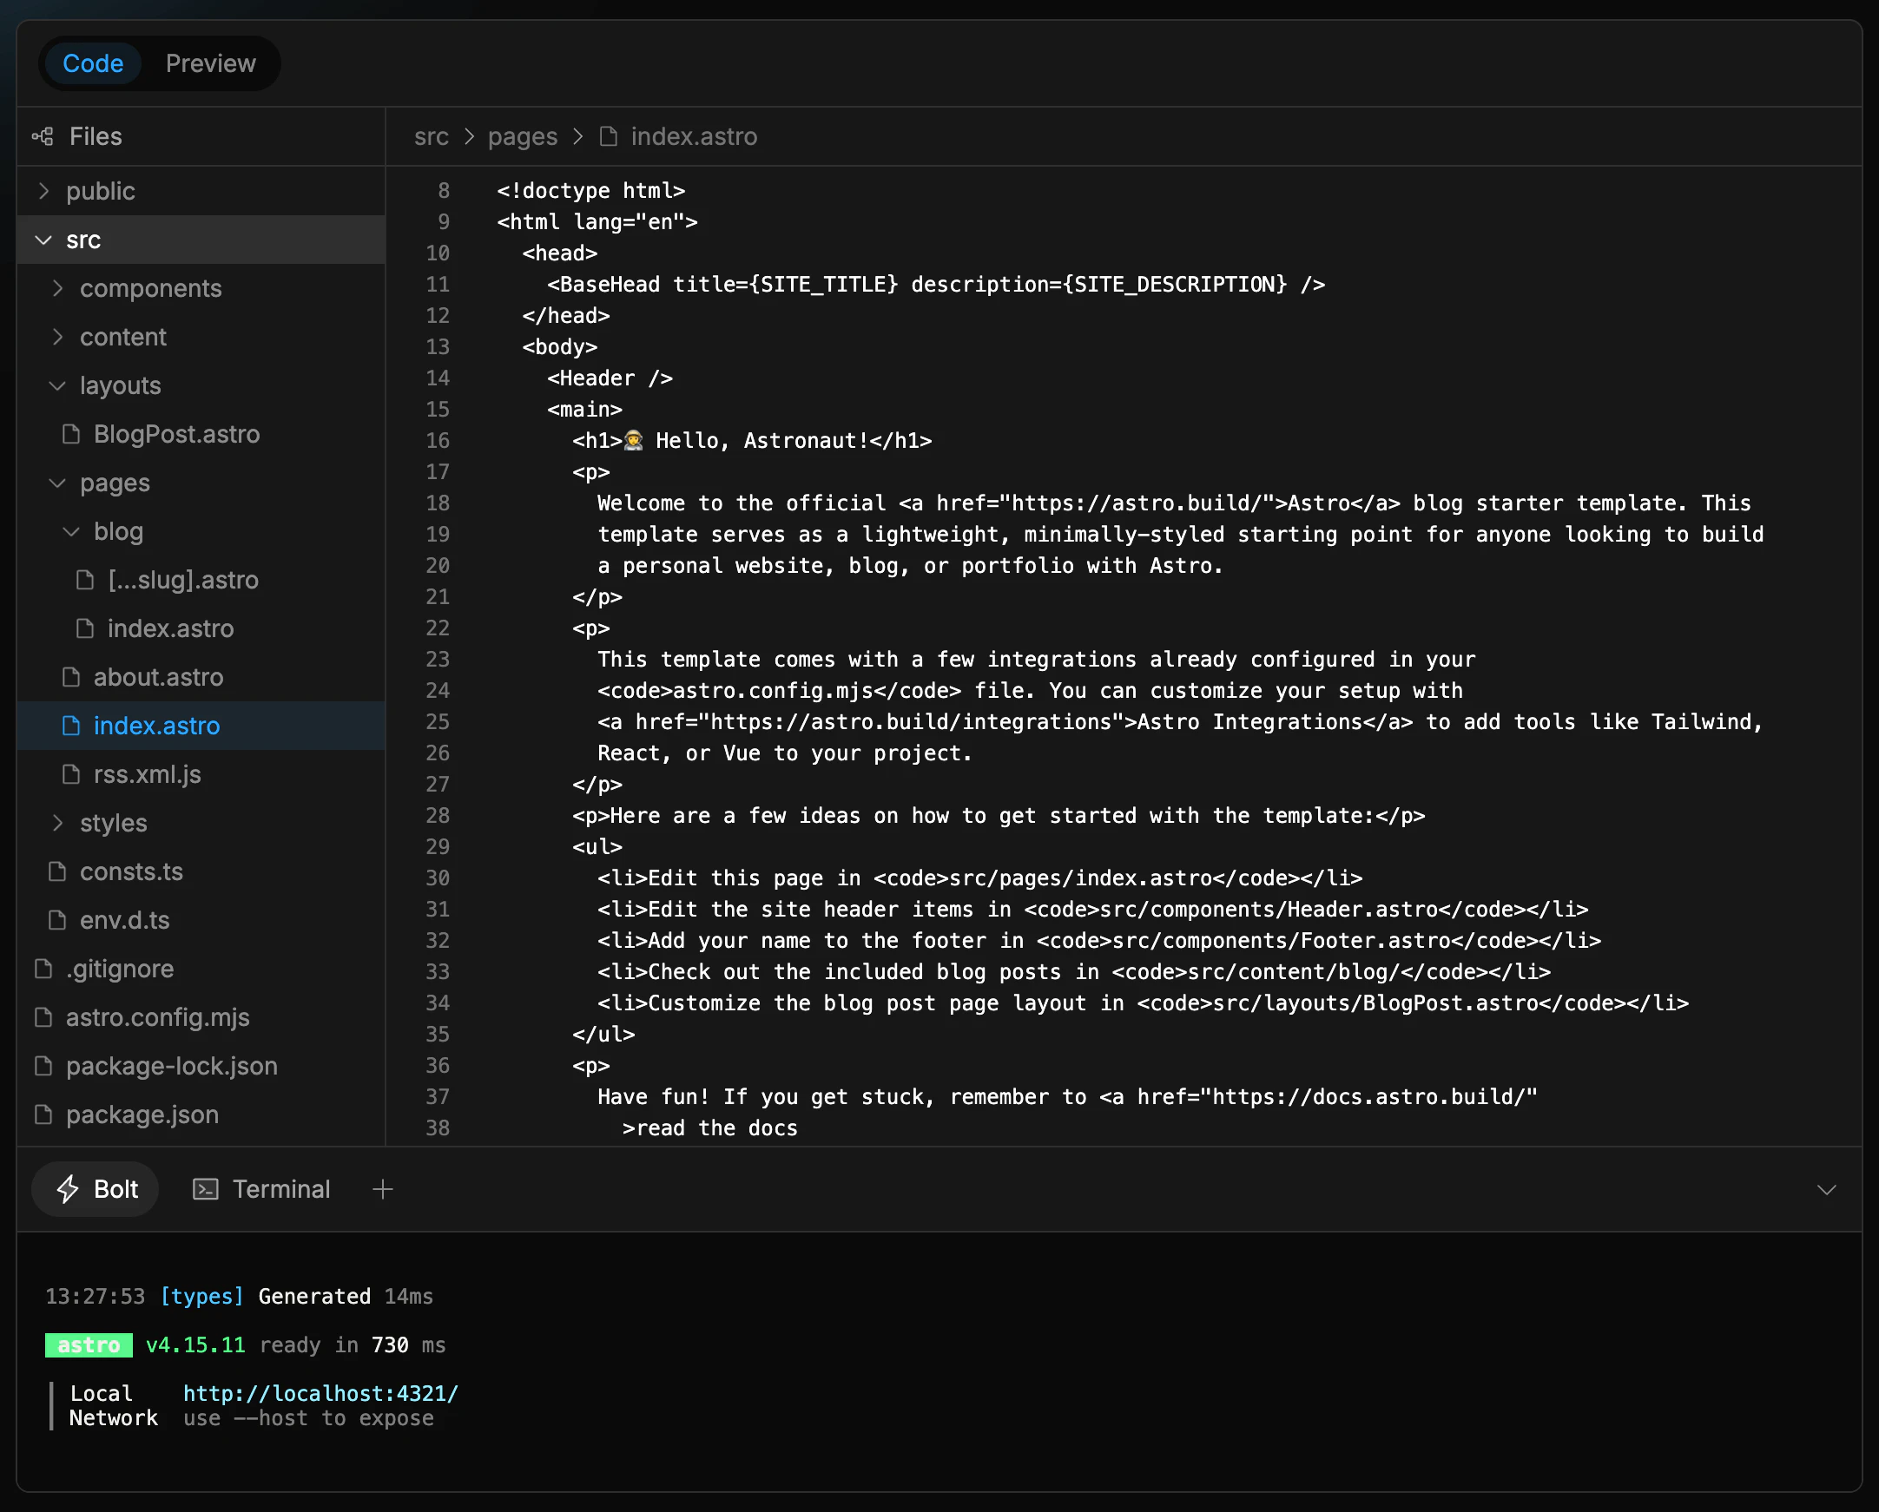
Task: Click file icon in index.astro breadcrumb
Action: pyautogui.click(x=609, y=137)
